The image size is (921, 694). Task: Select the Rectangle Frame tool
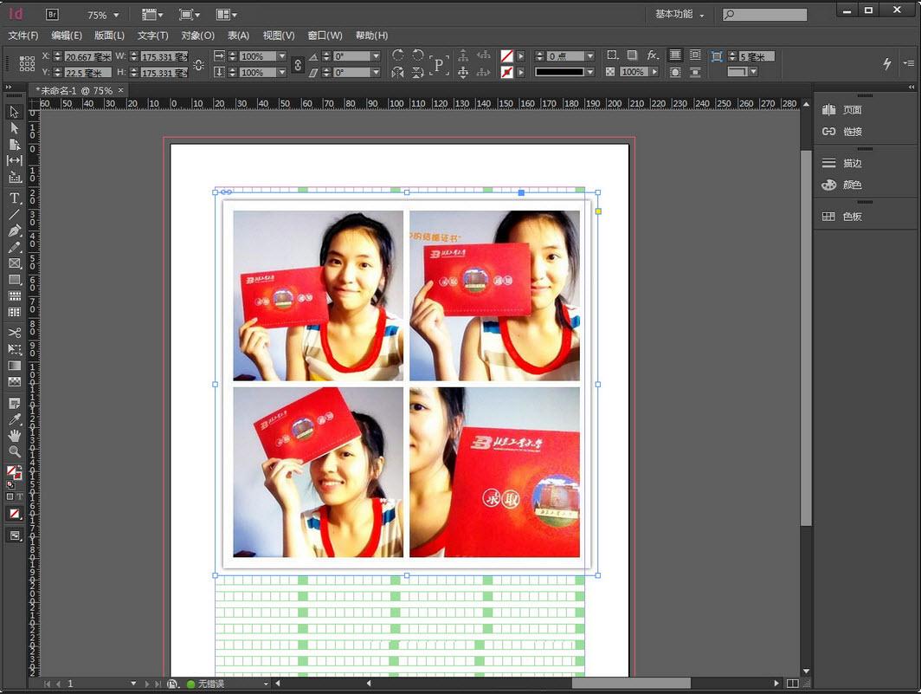[14, 263]
